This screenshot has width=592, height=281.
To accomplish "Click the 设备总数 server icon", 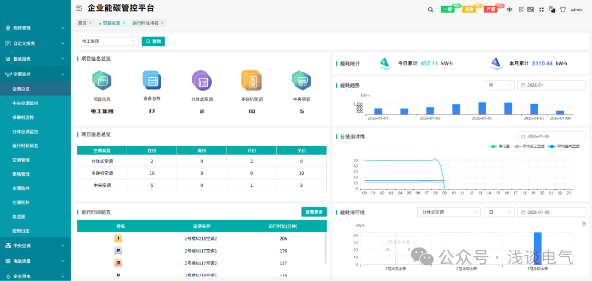I will click(x=152, y=80).
